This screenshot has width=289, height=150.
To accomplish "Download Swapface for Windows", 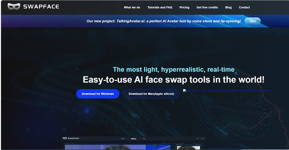I will (x=98, y=94).
